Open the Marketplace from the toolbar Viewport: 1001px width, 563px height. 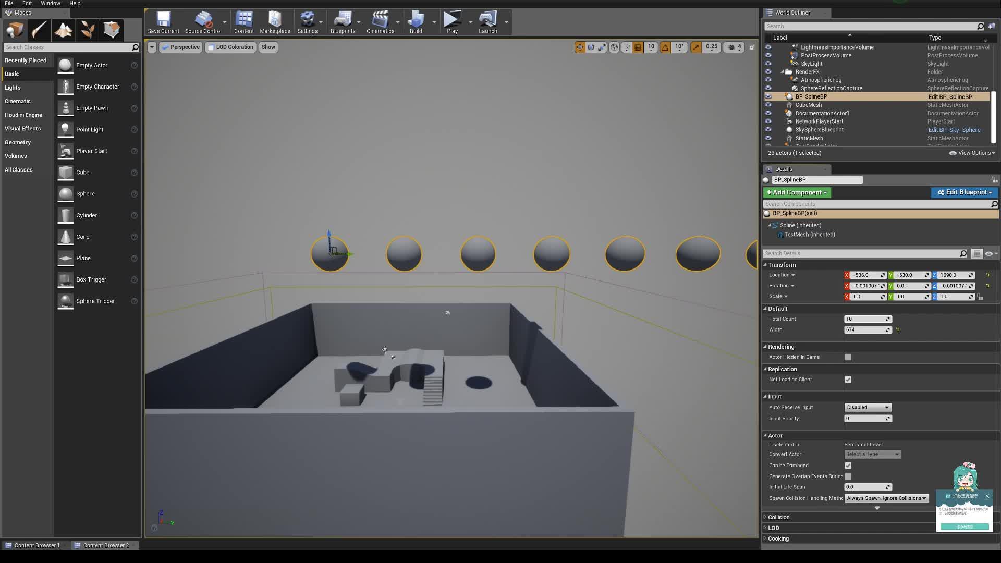pyautogui.click(x=275, y=21)
